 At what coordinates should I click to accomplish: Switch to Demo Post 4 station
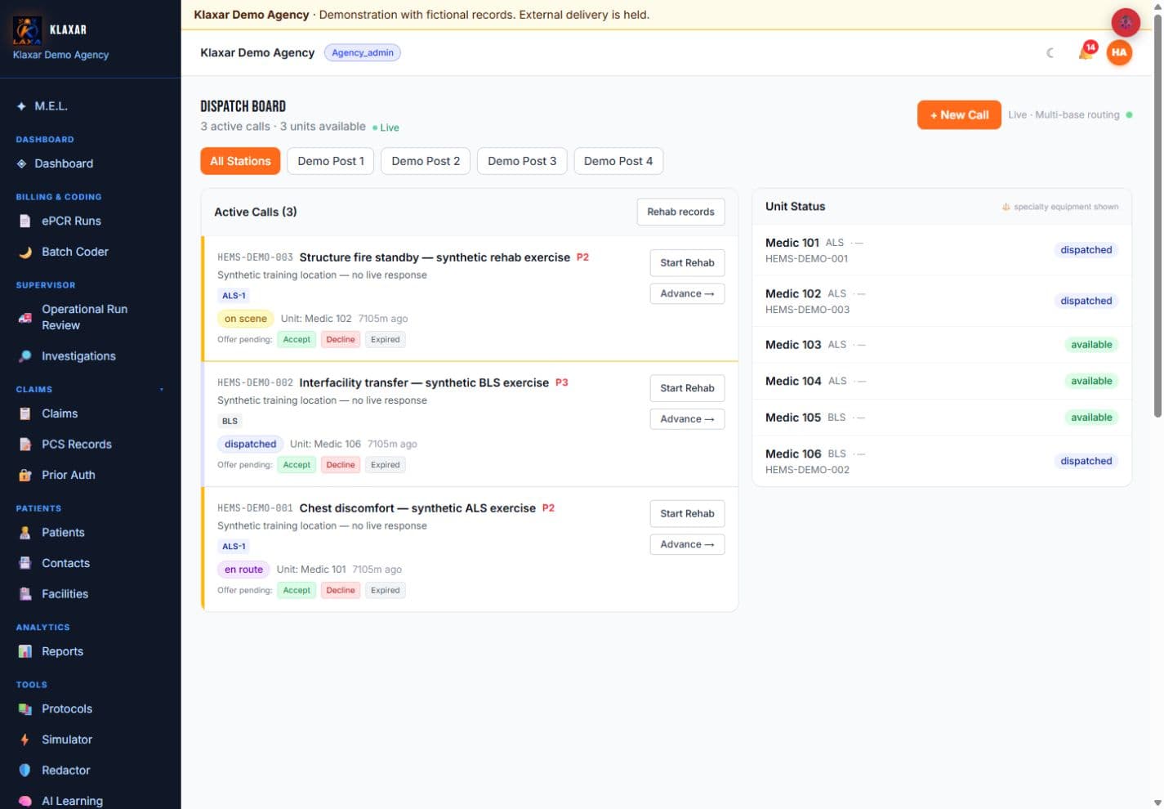click(618, 161)
